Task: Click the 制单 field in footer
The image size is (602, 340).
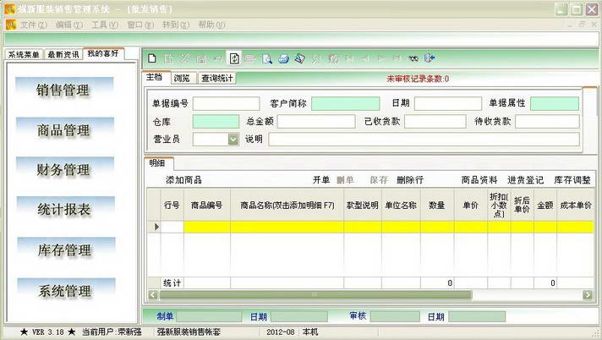Action: (x=209, y=316)
